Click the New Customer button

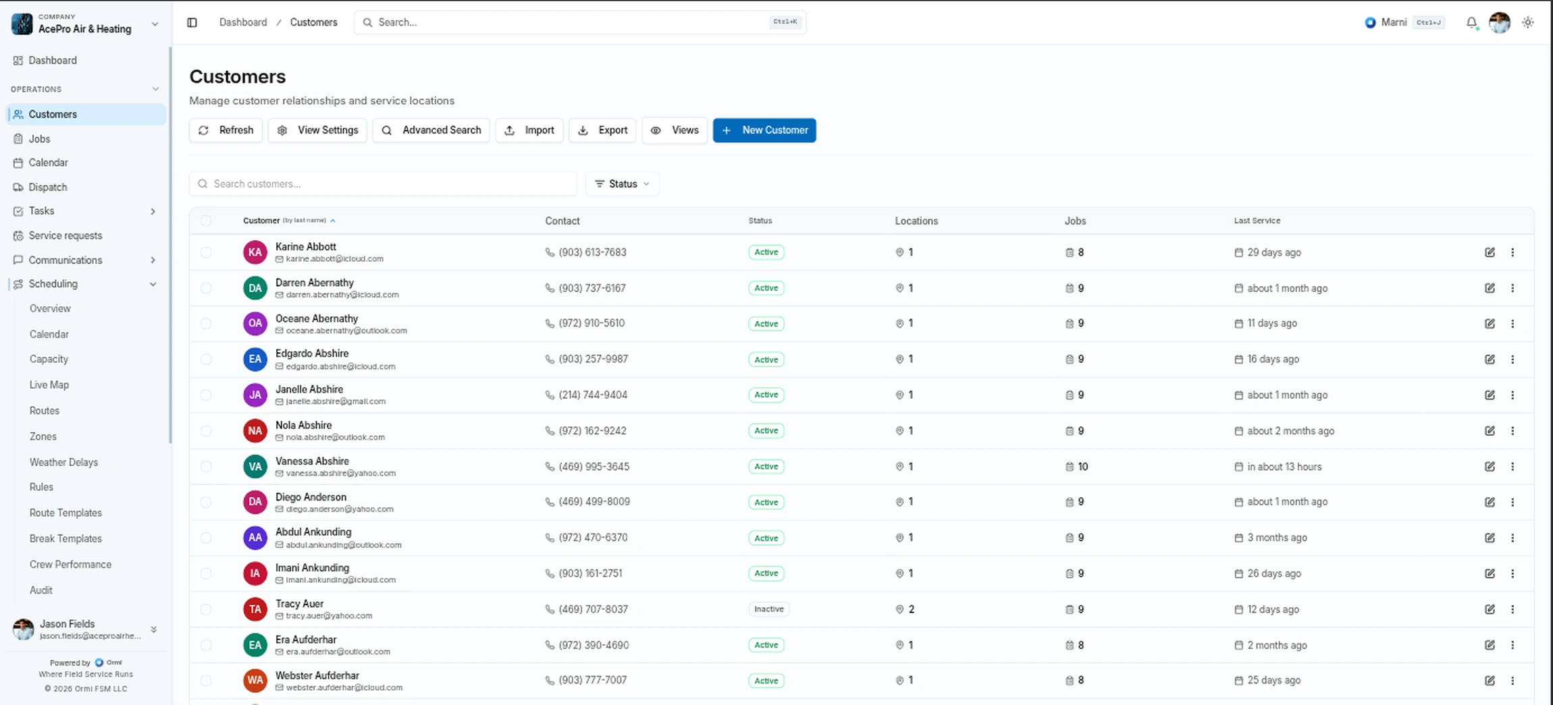tap(764, 130)
